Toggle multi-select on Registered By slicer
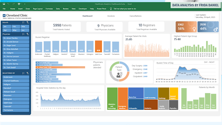 pos(23,73)
